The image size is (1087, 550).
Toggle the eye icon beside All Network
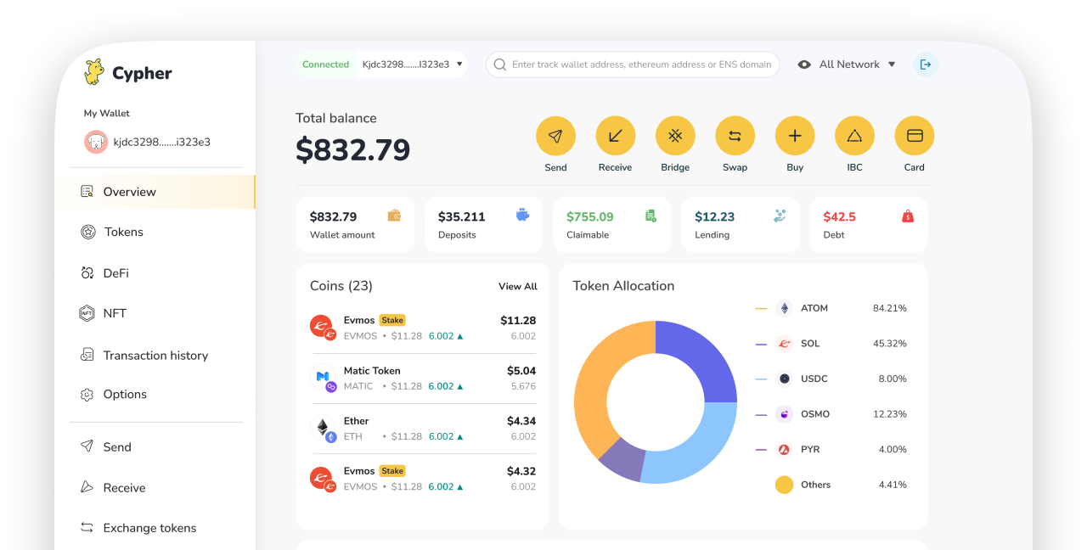[x=804, y=65]
